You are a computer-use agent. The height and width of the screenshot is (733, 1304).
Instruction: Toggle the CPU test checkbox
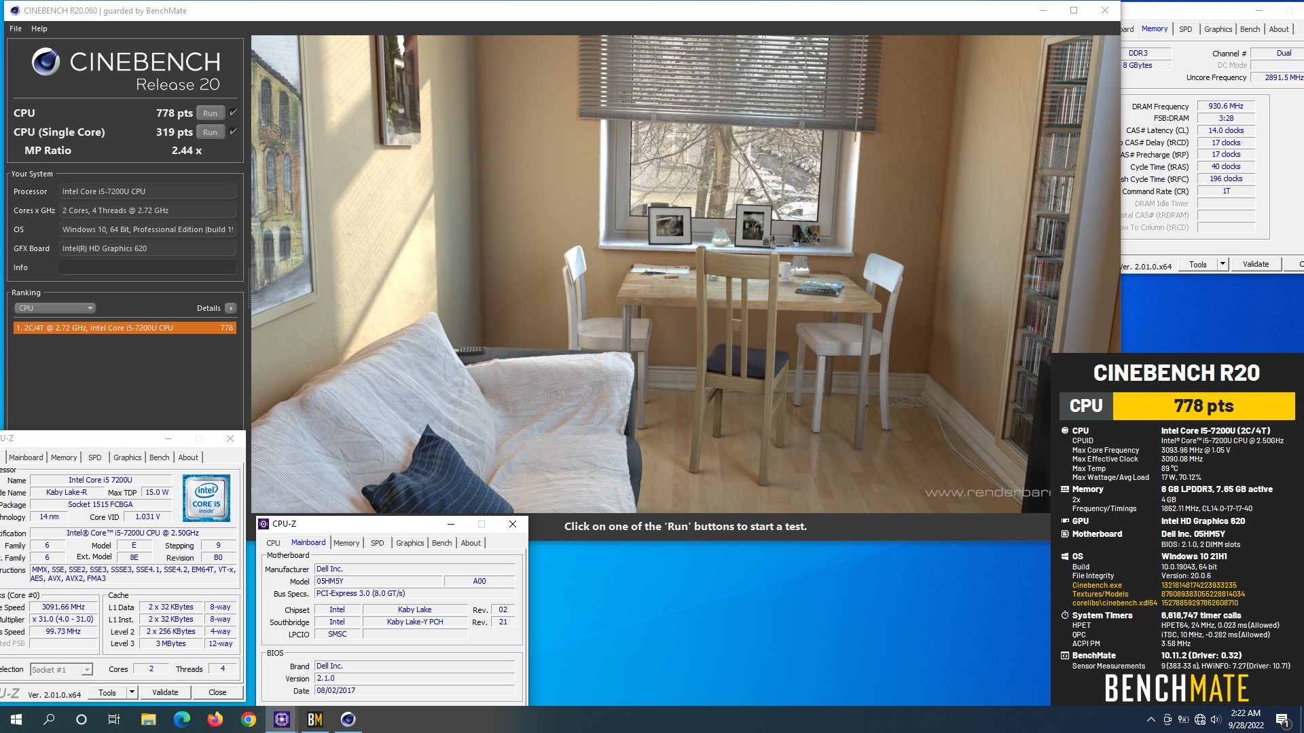click(233, 113)
